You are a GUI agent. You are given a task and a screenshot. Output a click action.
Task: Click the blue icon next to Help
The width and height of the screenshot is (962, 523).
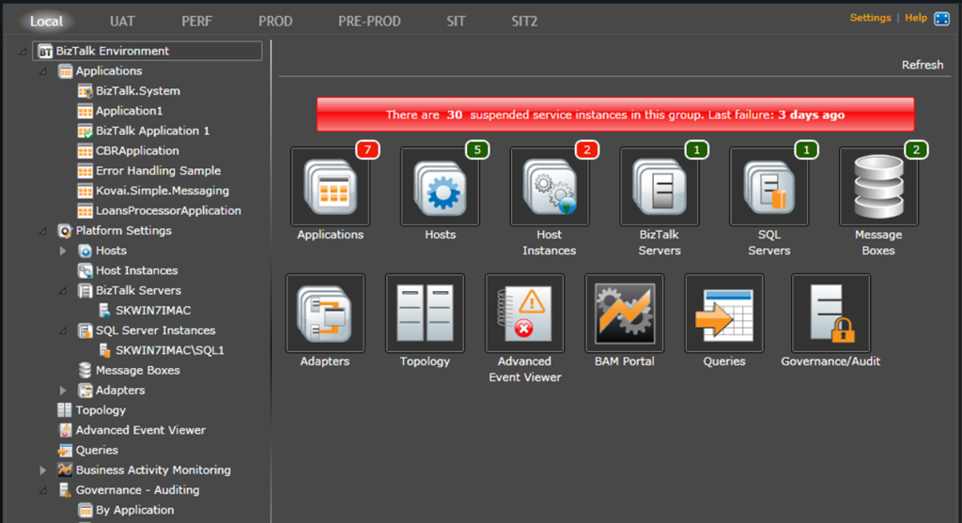pos(941,19)
